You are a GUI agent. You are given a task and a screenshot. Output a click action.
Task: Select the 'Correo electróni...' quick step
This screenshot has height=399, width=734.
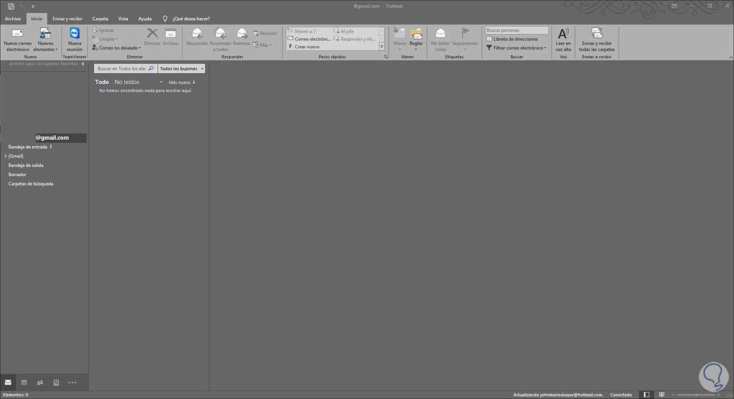pos(309,39)
